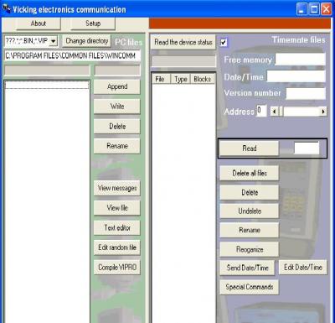This screenshot has width=335, height=323.
Task: Click the Undelete button
Action: pyautogui.click(x=250, y=211)
